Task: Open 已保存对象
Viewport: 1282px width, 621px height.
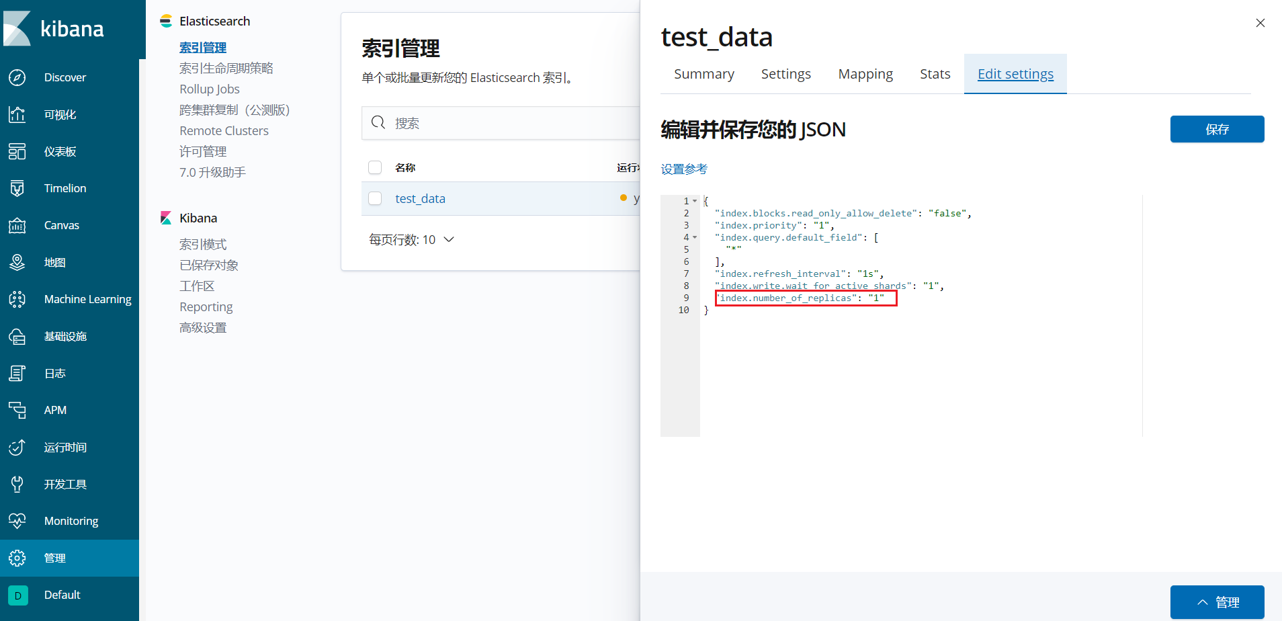Action: click(x=209, y=265)
